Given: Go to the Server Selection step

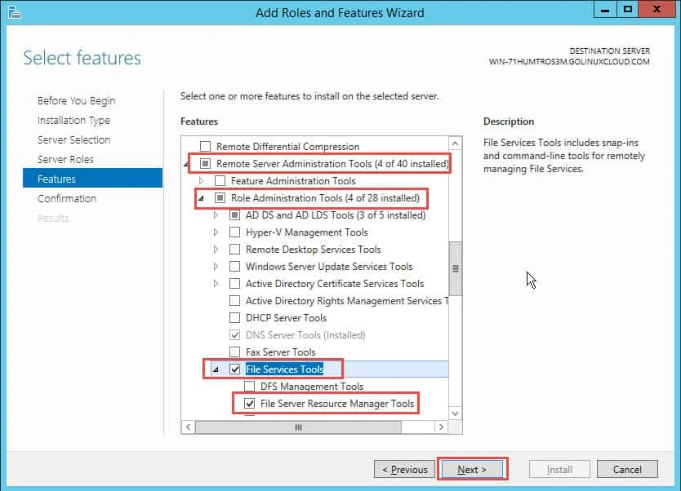Looking at the screenshot, I should [x=73, y=139].
